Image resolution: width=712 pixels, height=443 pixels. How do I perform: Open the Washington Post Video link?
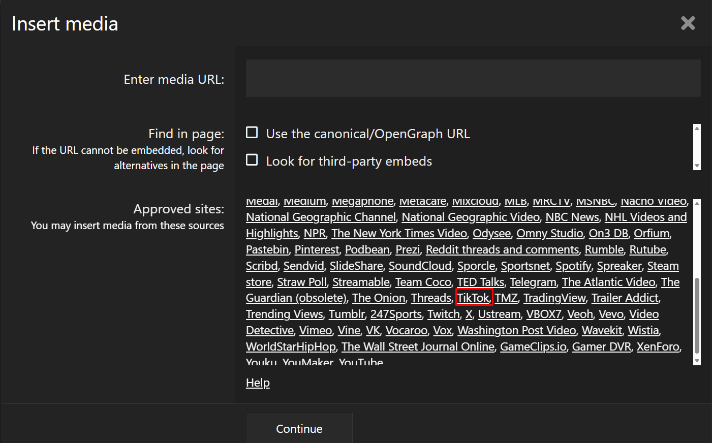517,331
